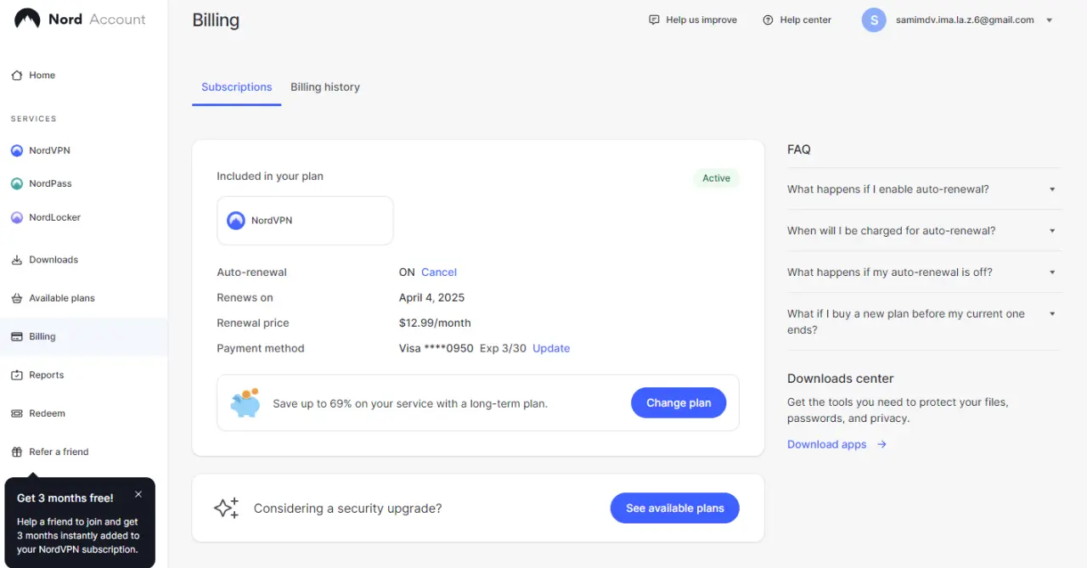1087x568 pixels.
Task: Expand 'What happens if I enable auto-renewal?'
Action: [924, 189]
